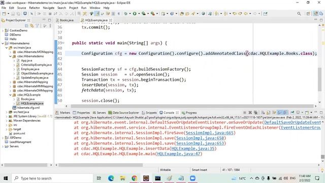Click in the Windows taskbar search box
Screen dimensions: 325x183
pyautogui.click(x=52, y=178)
